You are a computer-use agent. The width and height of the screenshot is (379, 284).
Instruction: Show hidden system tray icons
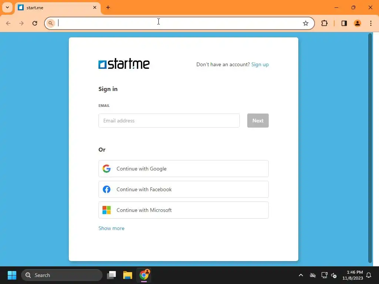[x=301, y=275]
